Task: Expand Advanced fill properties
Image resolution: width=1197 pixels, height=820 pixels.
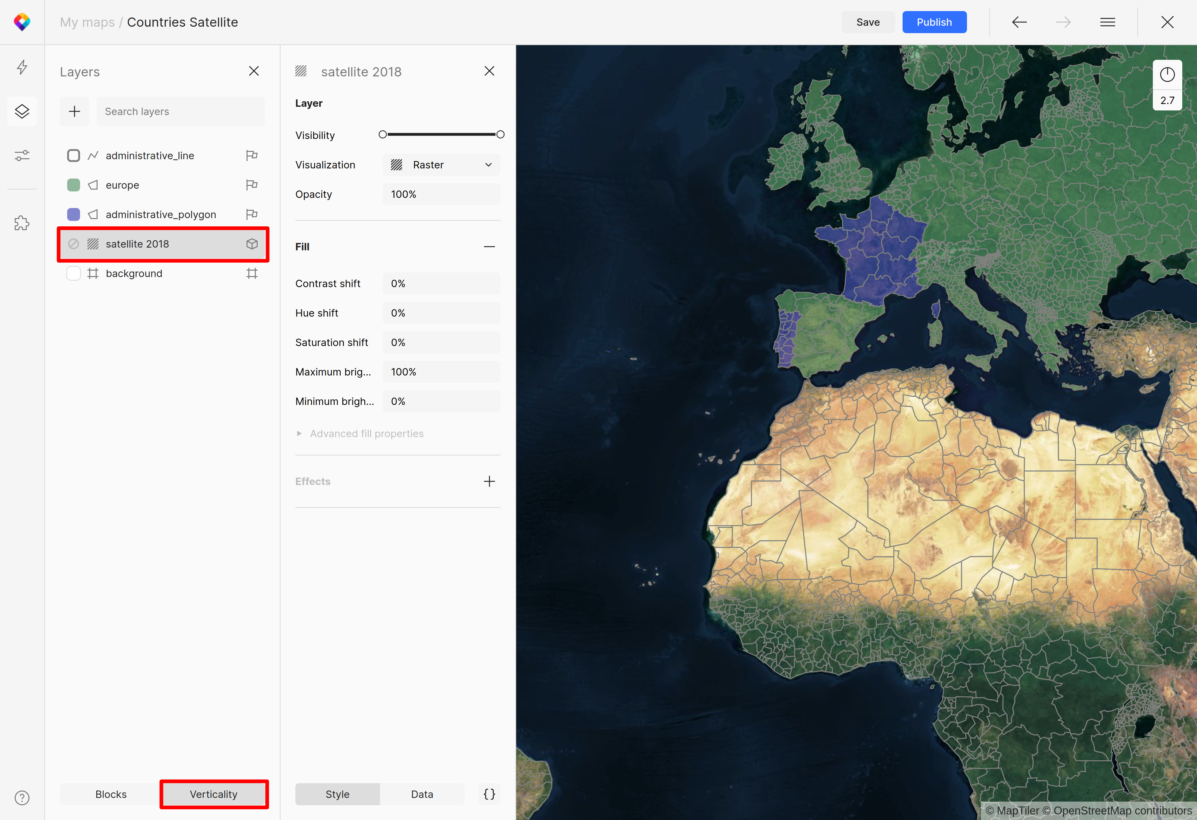Action: point(366,434)
